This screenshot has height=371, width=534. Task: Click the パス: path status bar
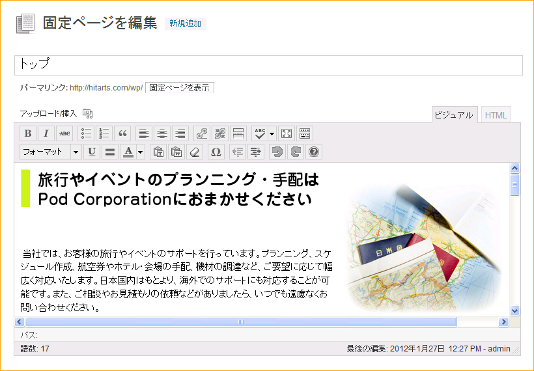coord(268,335)
